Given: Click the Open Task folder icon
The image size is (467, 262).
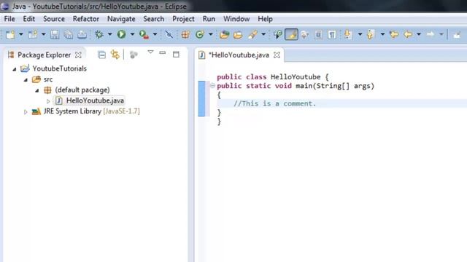Looking at the screenshot, I should pyautogui.click(x=238, y=35).
